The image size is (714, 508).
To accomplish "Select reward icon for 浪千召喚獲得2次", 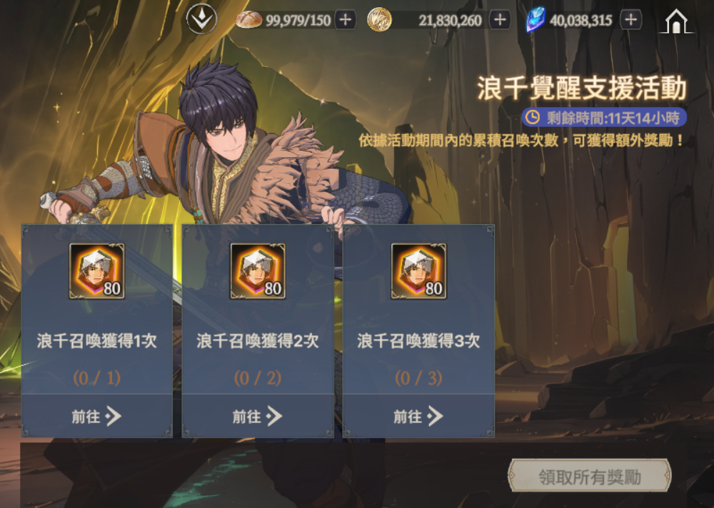I will 258,271.
